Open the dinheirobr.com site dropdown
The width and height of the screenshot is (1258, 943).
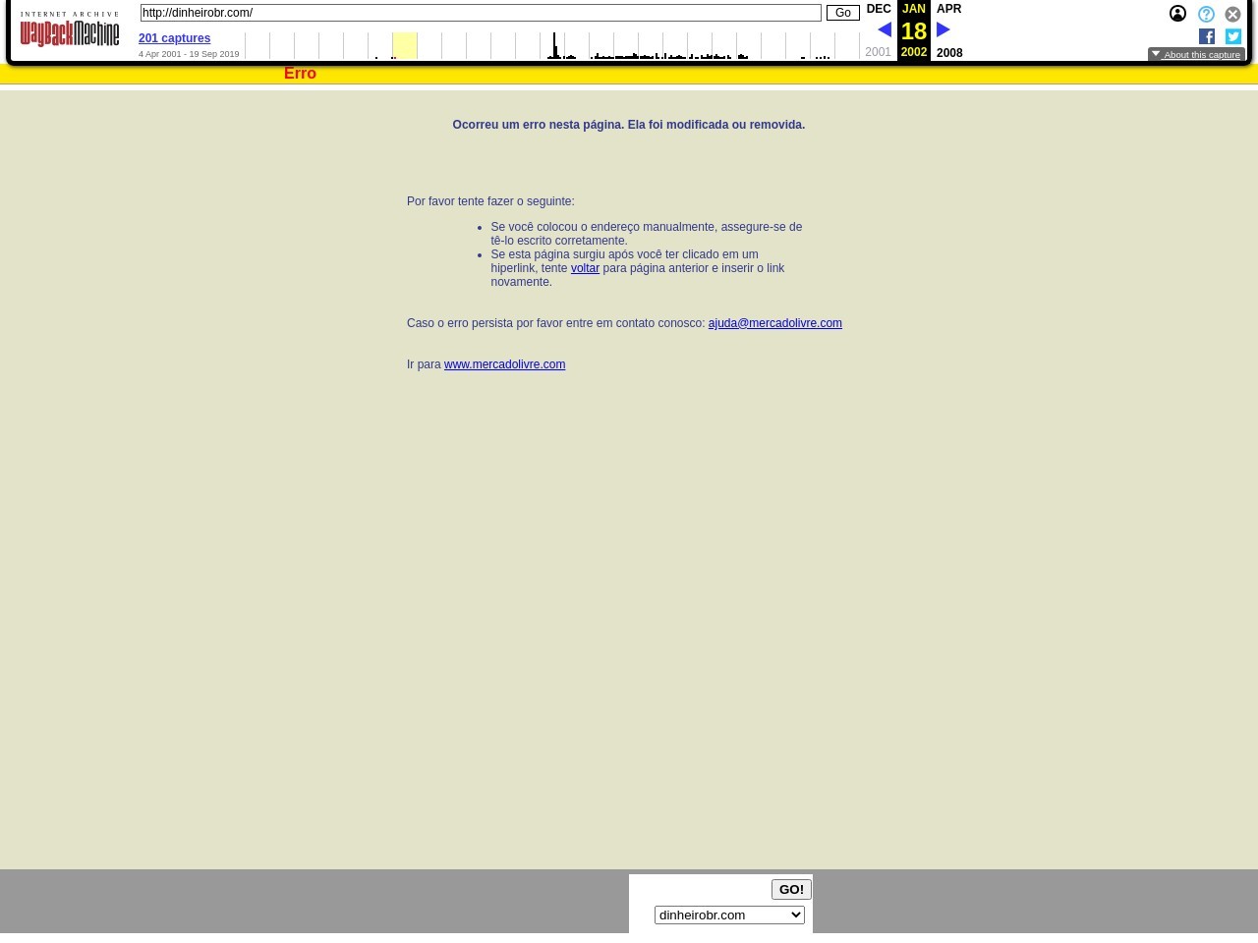[729, 915]
